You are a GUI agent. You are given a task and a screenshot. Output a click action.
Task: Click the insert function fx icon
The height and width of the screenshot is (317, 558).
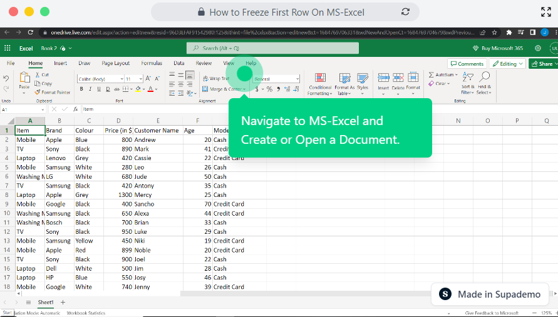click(x=75, y=109)
